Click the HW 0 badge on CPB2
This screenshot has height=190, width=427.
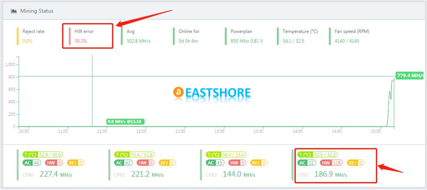(x=238, y=163)
